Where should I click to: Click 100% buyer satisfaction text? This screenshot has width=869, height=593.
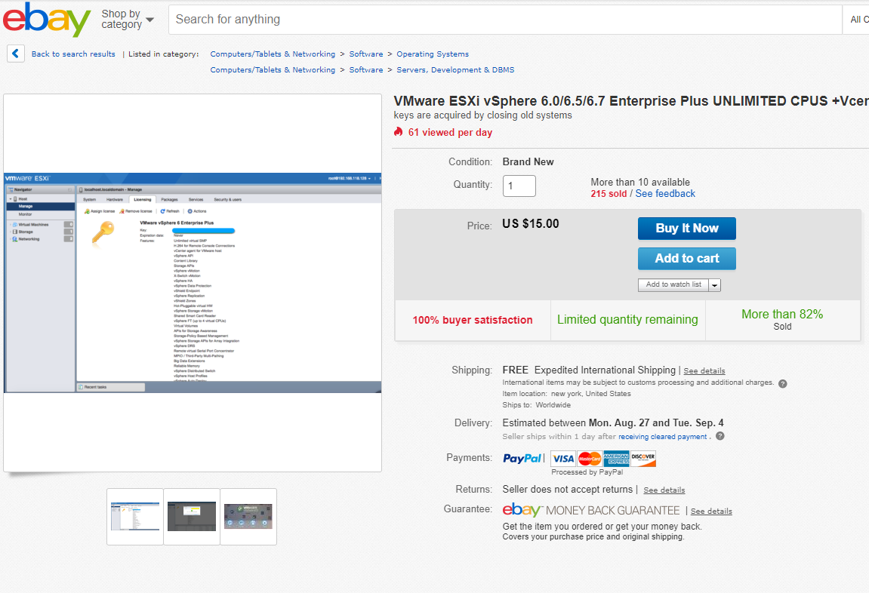[x=472, y=320]
